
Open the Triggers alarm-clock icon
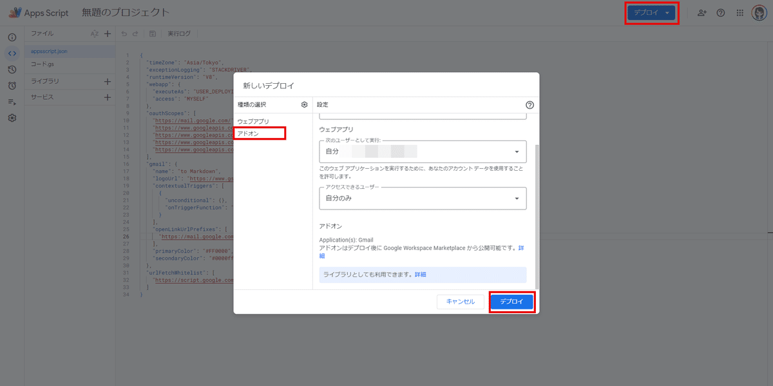tap(12, 86)
